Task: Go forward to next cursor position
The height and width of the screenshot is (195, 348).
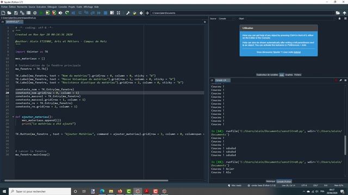Action: pyautogui.click(x=147, y=13)
